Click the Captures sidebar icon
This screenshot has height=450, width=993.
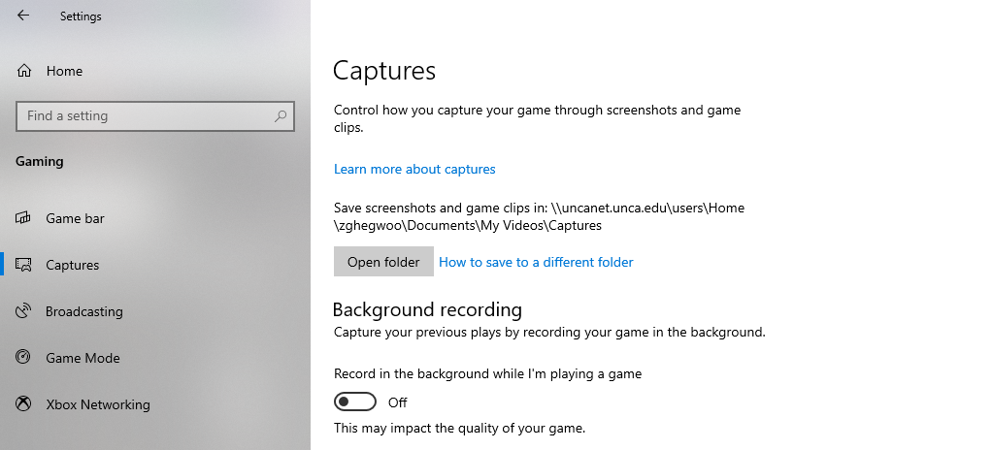pos(24,265)
